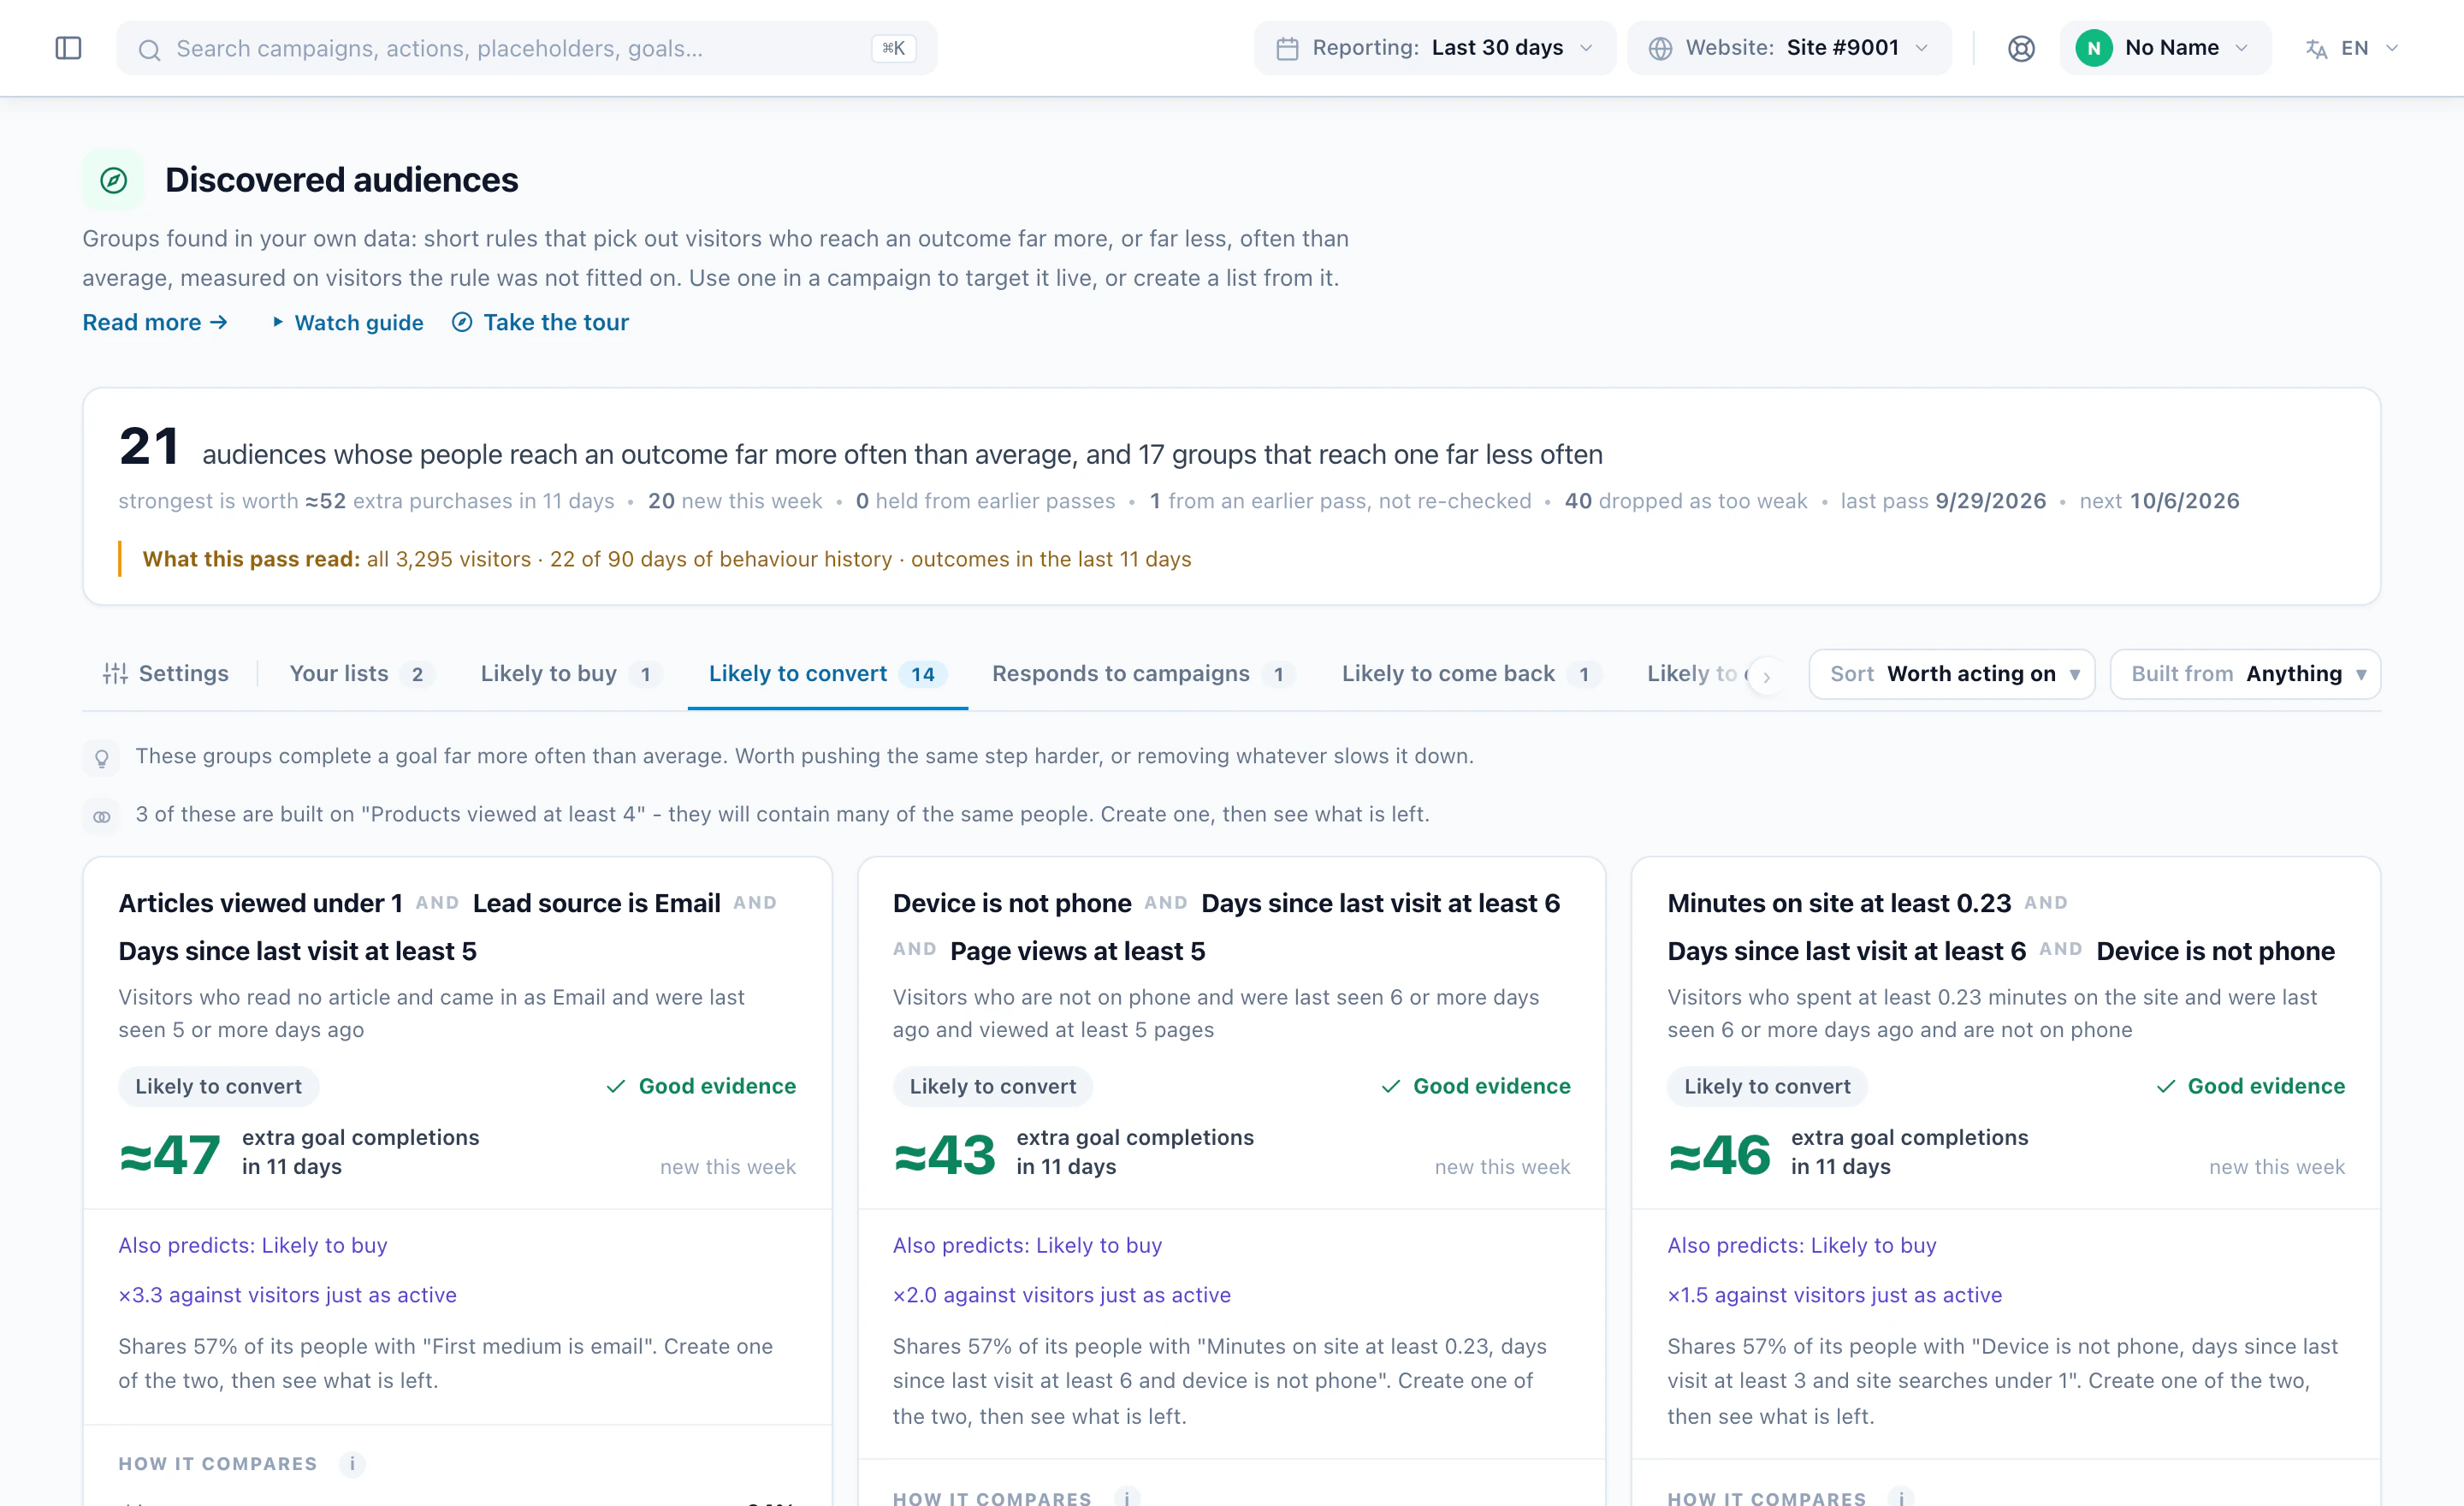Select the Likely to convert tab
This screenshot has width=2464, height=1506.
coord(827,674)
